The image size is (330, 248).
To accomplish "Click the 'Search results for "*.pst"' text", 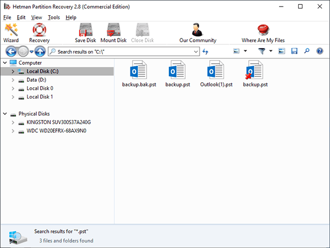I will (x=61, y=231).
